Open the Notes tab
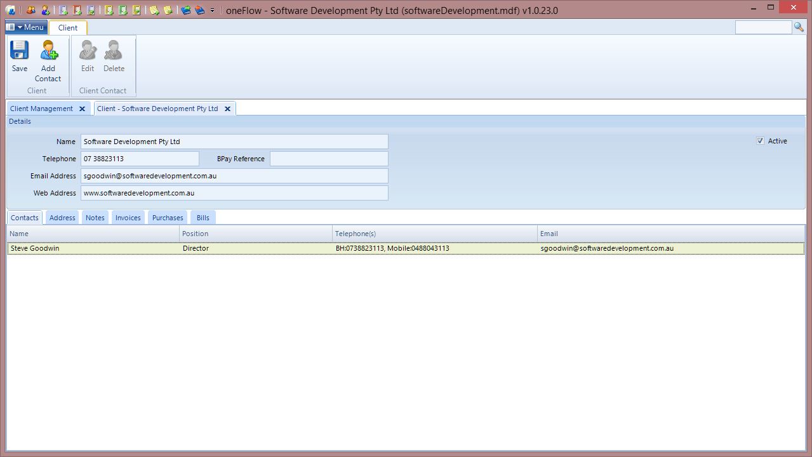This screenshot has width=812, height=457. point(95,218)
